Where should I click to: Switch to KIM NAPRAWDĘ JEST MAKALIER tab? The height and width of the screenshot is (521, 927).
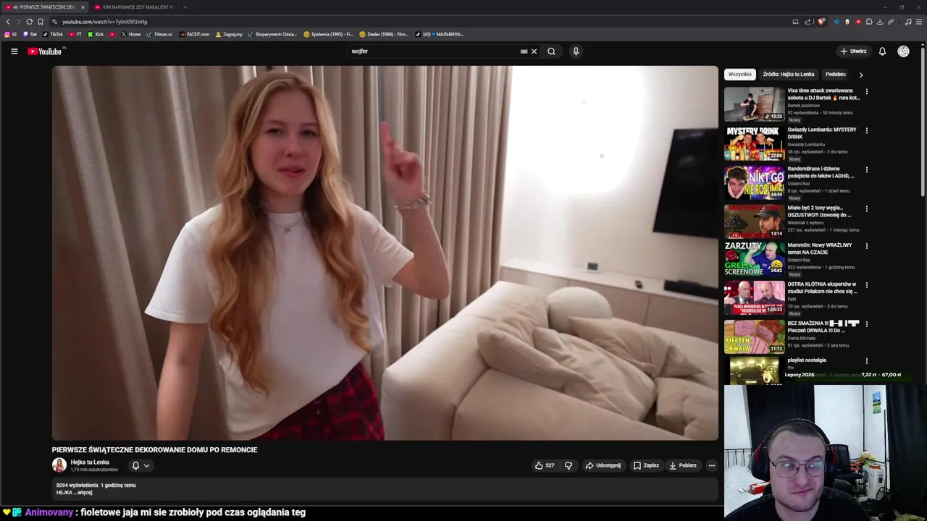point(134,7)
